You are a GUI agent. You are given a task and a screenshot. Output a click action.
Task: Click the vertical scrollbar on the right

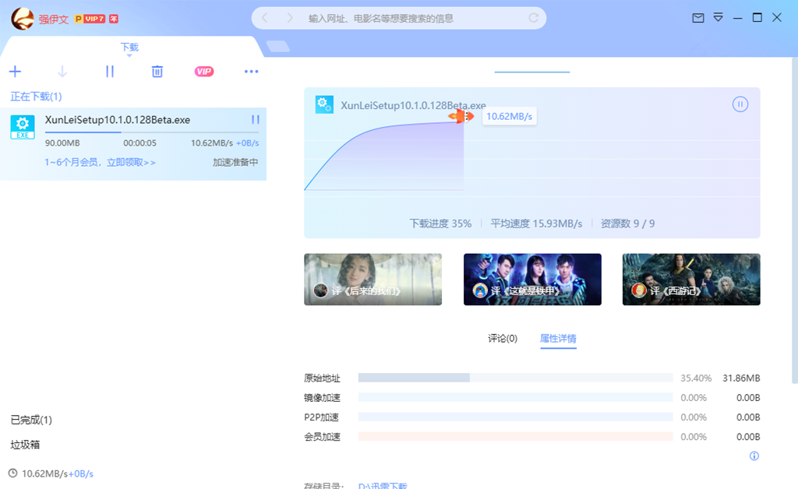click(x=794, y=219)
